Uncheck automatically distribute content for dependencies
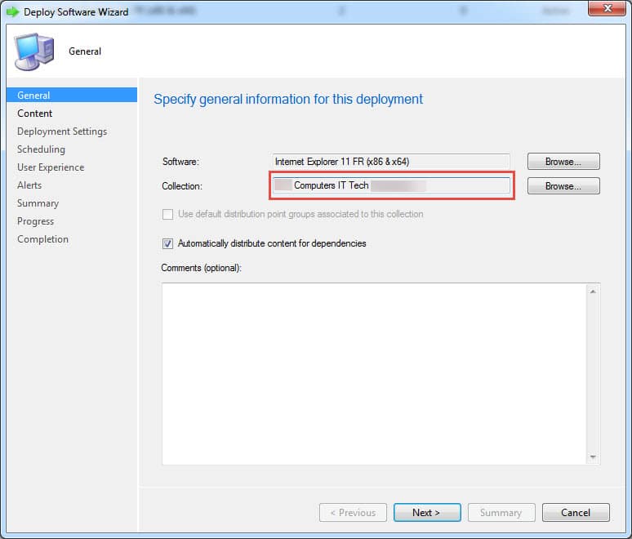 pyautogui.click(x=167, y=243)
